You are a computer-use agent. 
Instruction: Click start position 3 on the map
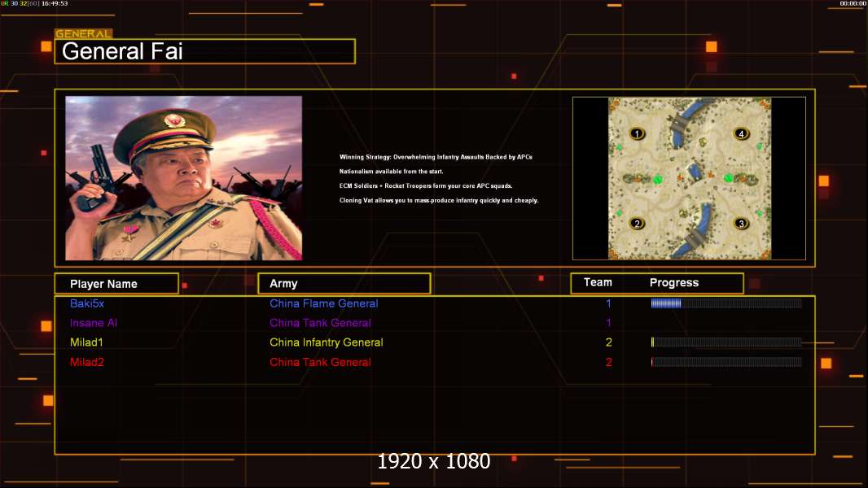click(x=741, y=224)
